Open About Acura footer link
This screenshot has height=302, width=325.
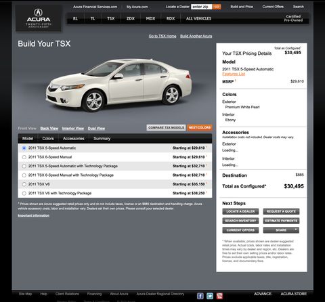click(119, 294)
